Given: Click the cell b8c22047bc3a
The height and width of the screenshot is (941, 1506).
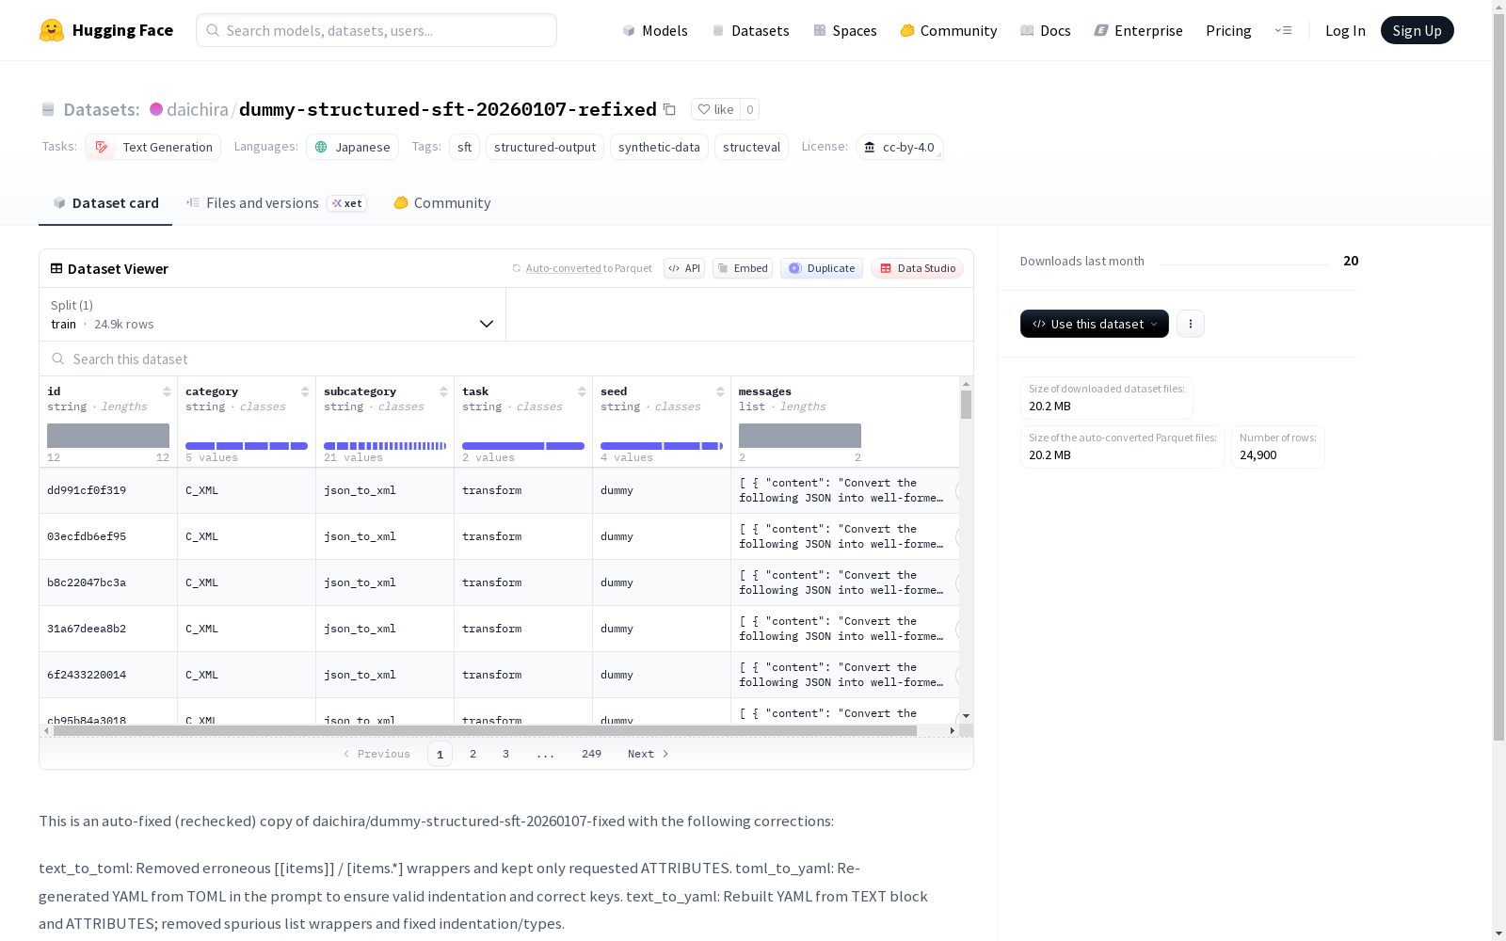Looking at the screenshot, I should coord(108,582).
